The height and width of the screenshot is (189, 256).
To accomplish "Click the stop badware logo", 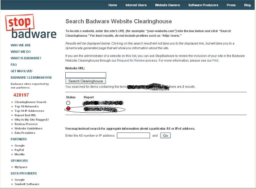I will coord(31,27).
